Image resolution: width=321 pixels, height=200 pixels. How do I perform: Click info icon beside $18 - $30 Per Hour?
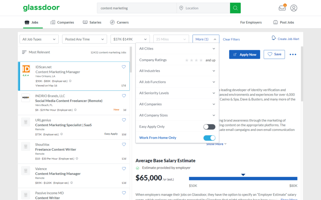click(x=77, y=158)
